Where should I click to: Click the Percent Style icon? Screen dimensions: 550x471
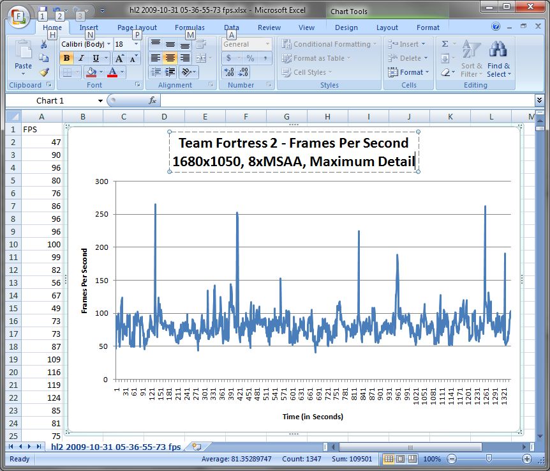[250, 58]
